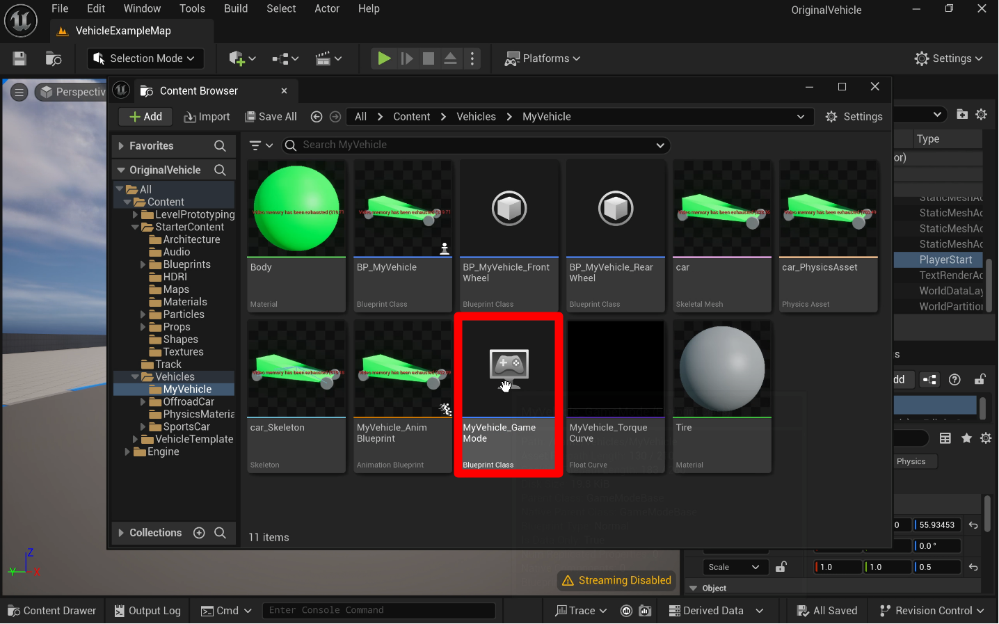Click the Enter Console Command field
The image size is (999, 624).
point(378,611)
